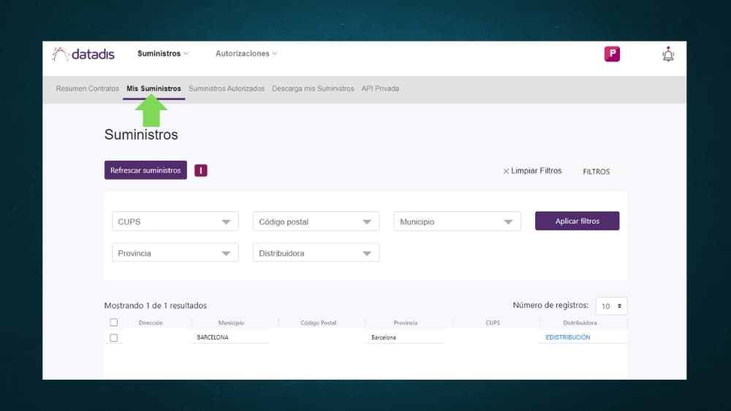Check the BARCELONA row checkbox
This screenshot has height=411, width=731.
pyautogui.click(x=113, y=338)
